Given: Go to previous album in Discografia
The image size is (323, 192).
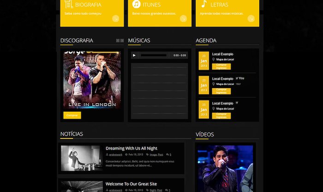Looking at the screenshot, I should point(118,41).
